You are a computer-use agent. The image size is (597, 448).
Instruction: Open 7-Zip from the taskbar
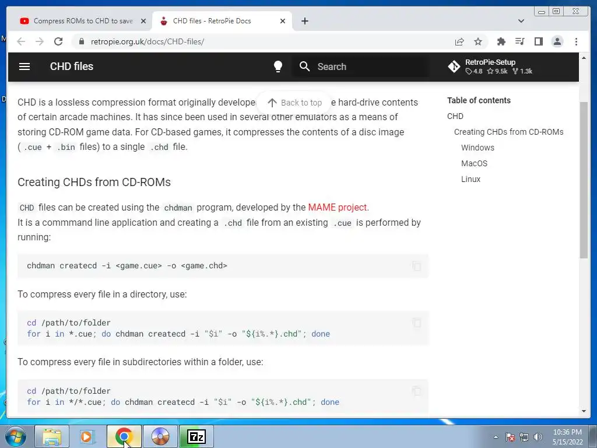click(196, 436)
